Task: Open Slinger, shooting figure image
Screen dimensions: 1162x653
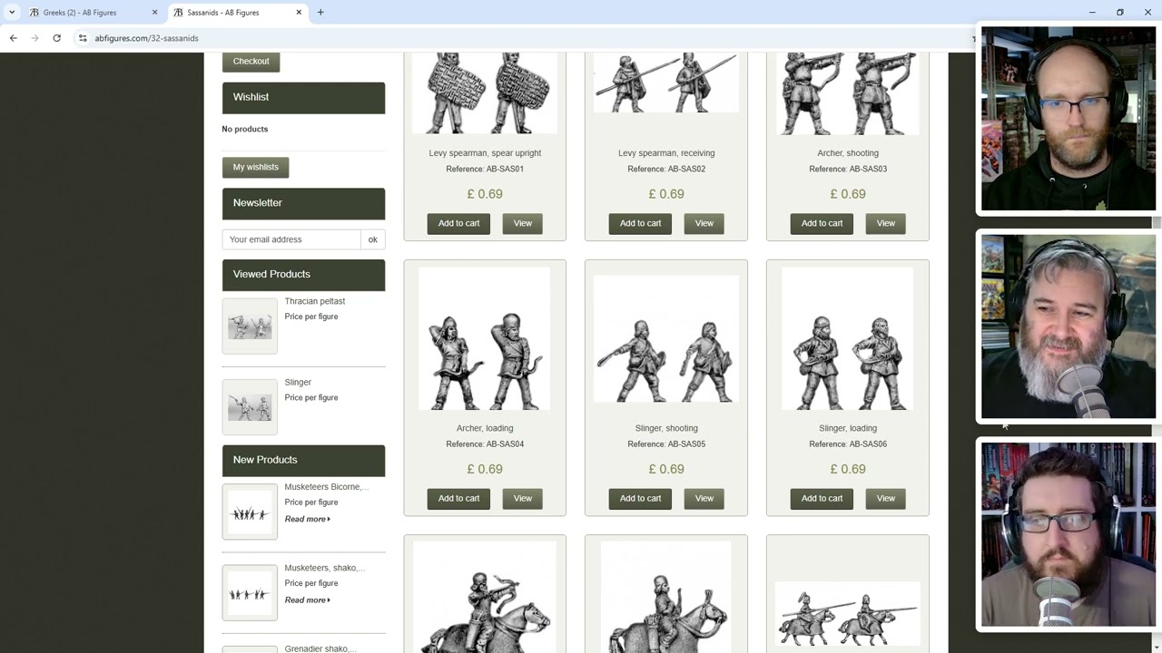Action: coord(666,339)
